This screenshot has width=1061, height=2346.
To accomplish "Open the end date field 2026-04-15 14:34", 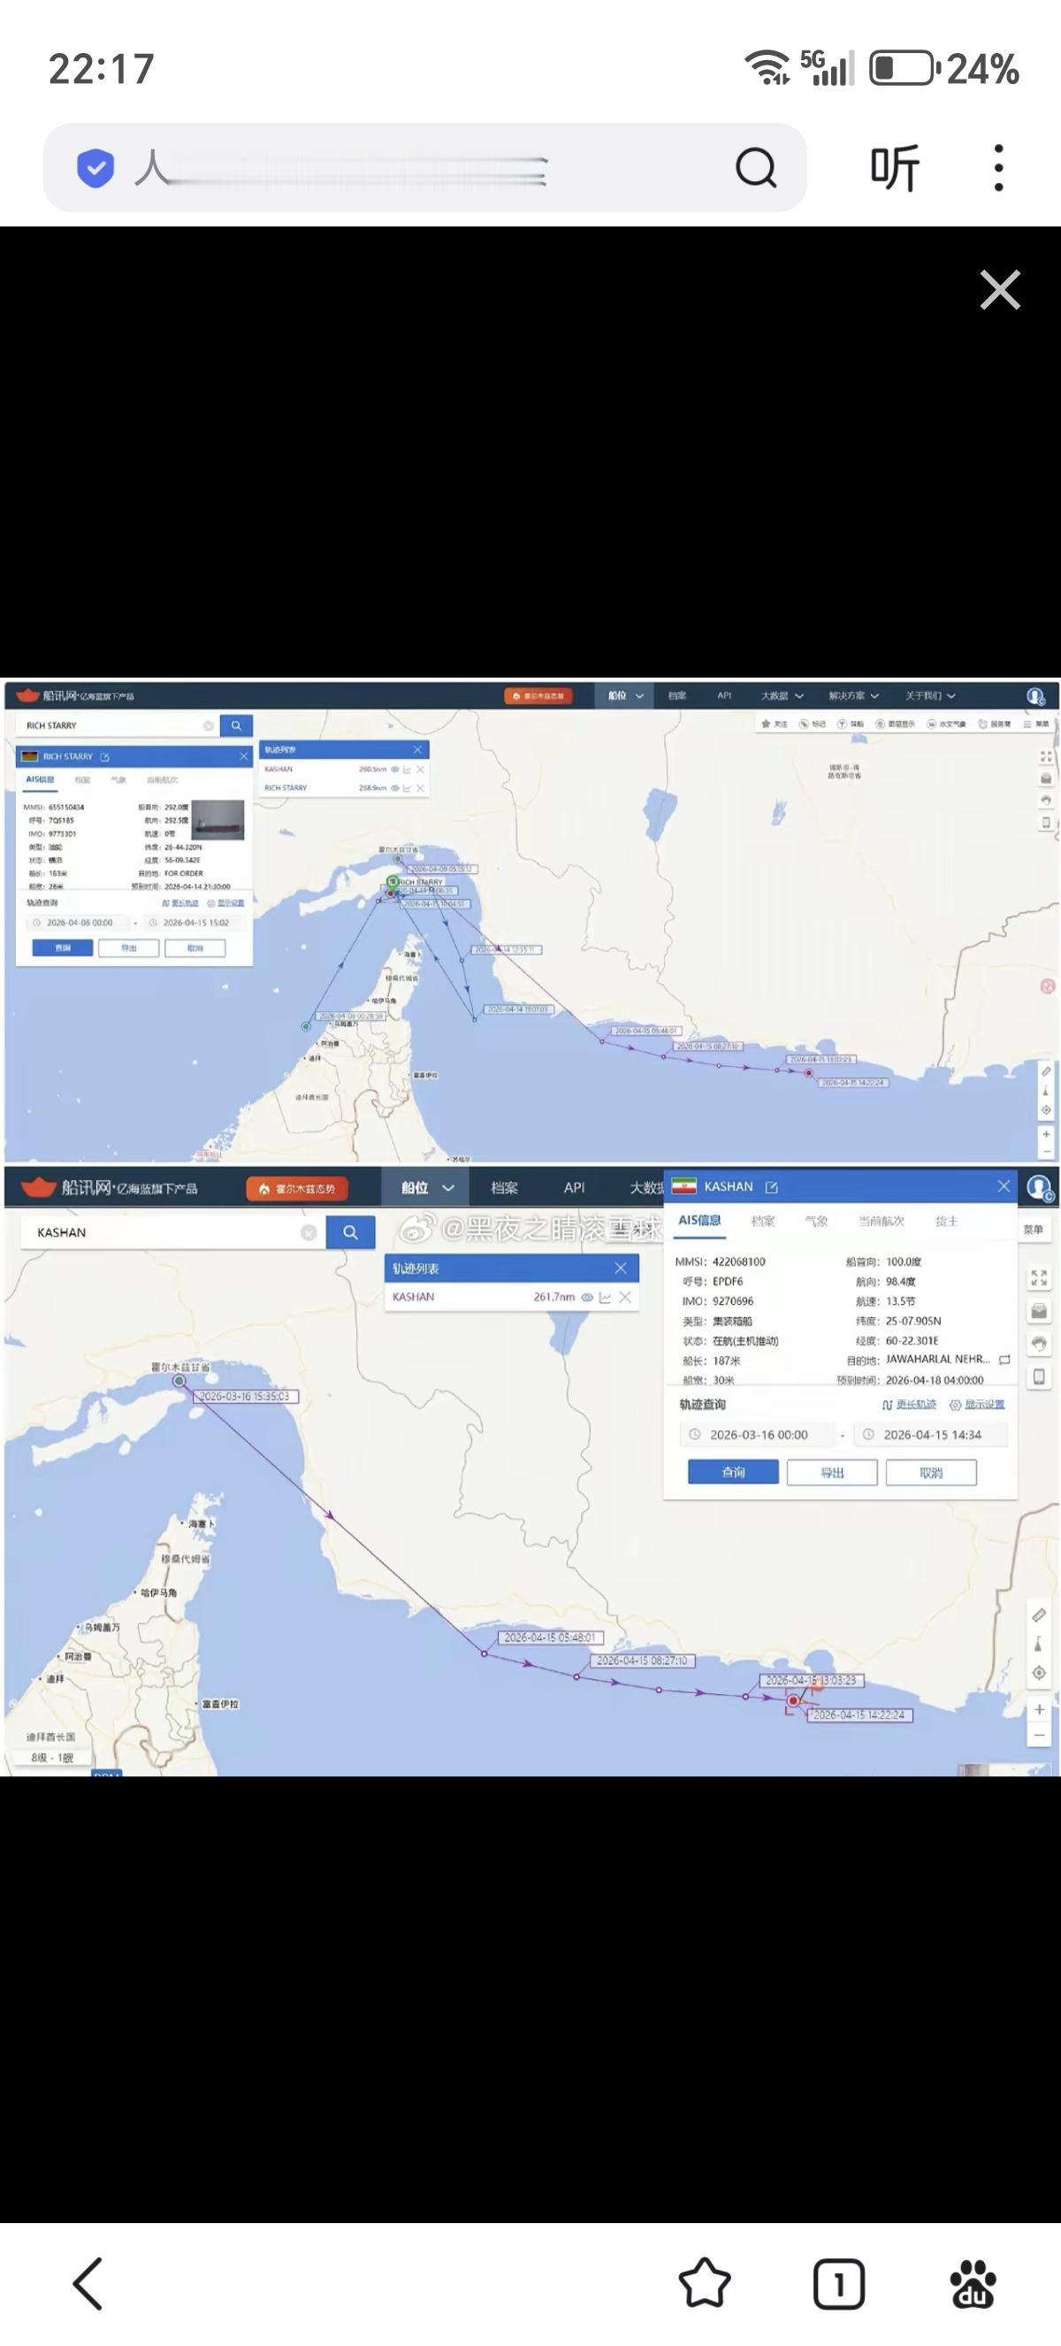I will (930, 1434).
